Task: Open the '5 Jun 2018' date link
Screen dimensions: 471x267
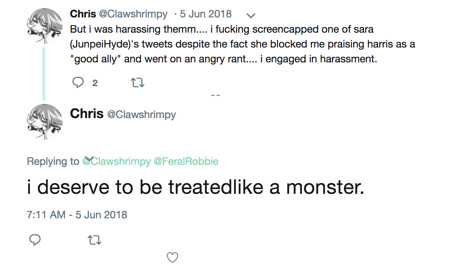Action: pyautogui.click(x=206, y=14)
